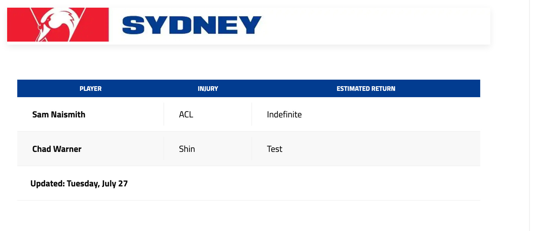This screenshot has width=555, height=231.
Task: Click the white Sydney banner card
Action: coord(249,26)
